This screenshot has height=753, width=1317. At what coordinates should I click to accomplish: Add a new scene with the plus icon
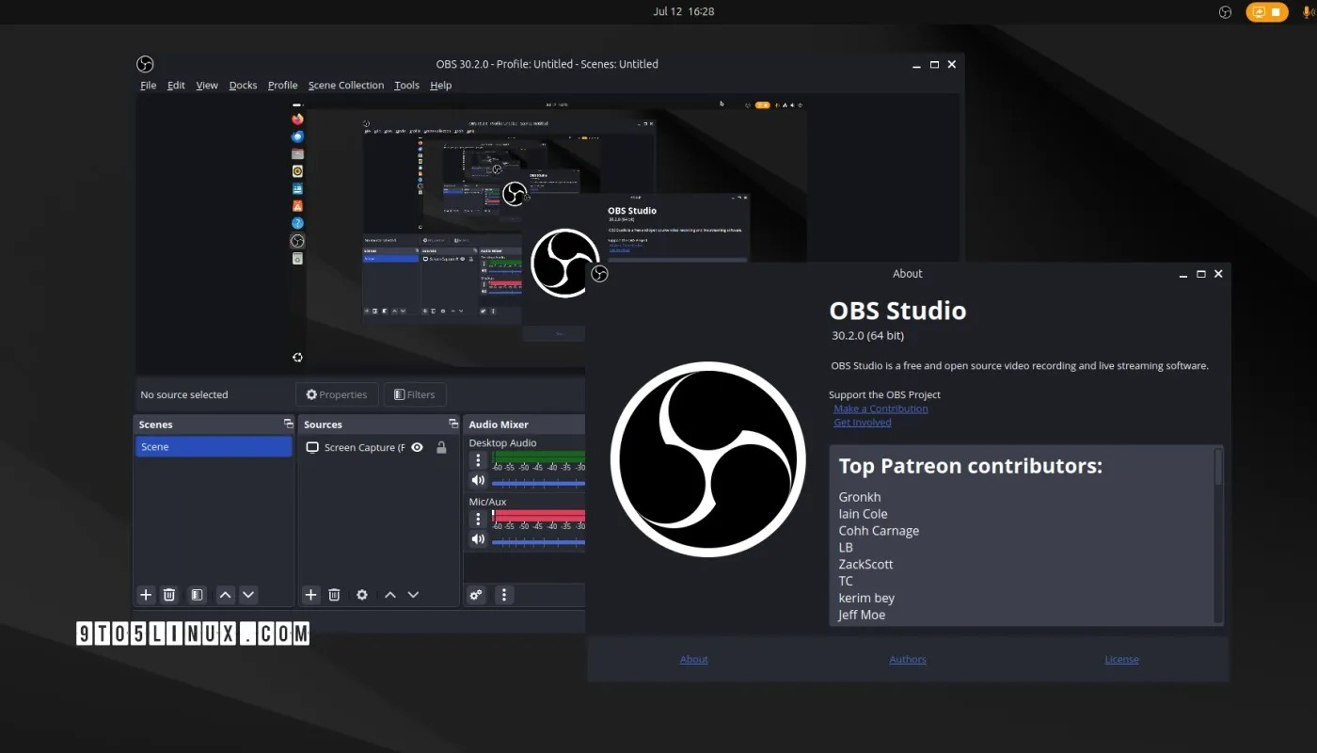coord(146,595)
